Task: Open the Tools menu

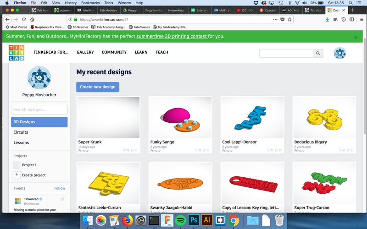Action: pyautogui.click(x=108, y=3)
